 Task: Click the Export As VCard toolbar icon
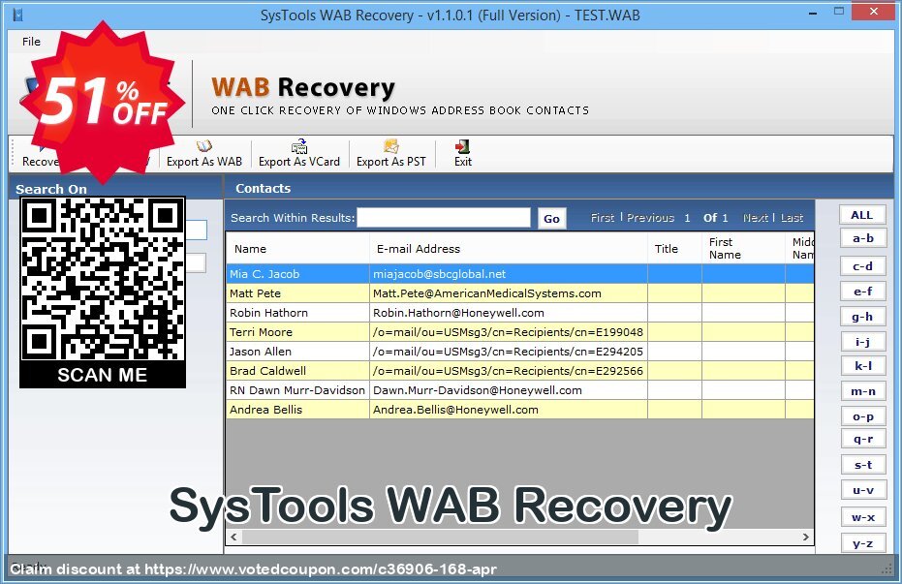point(299,153)
